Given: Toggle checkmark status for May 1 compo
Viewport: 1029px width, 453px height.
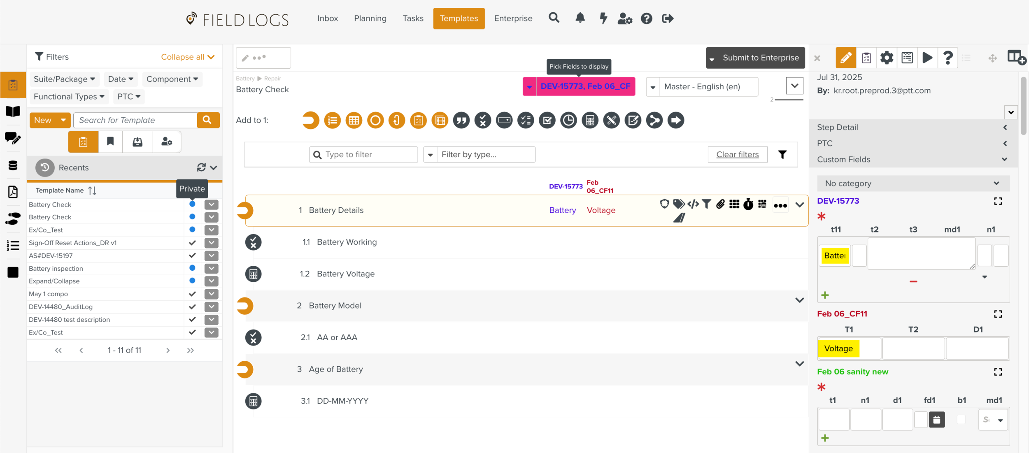Looking at the screenshot, I should [192, 294].
